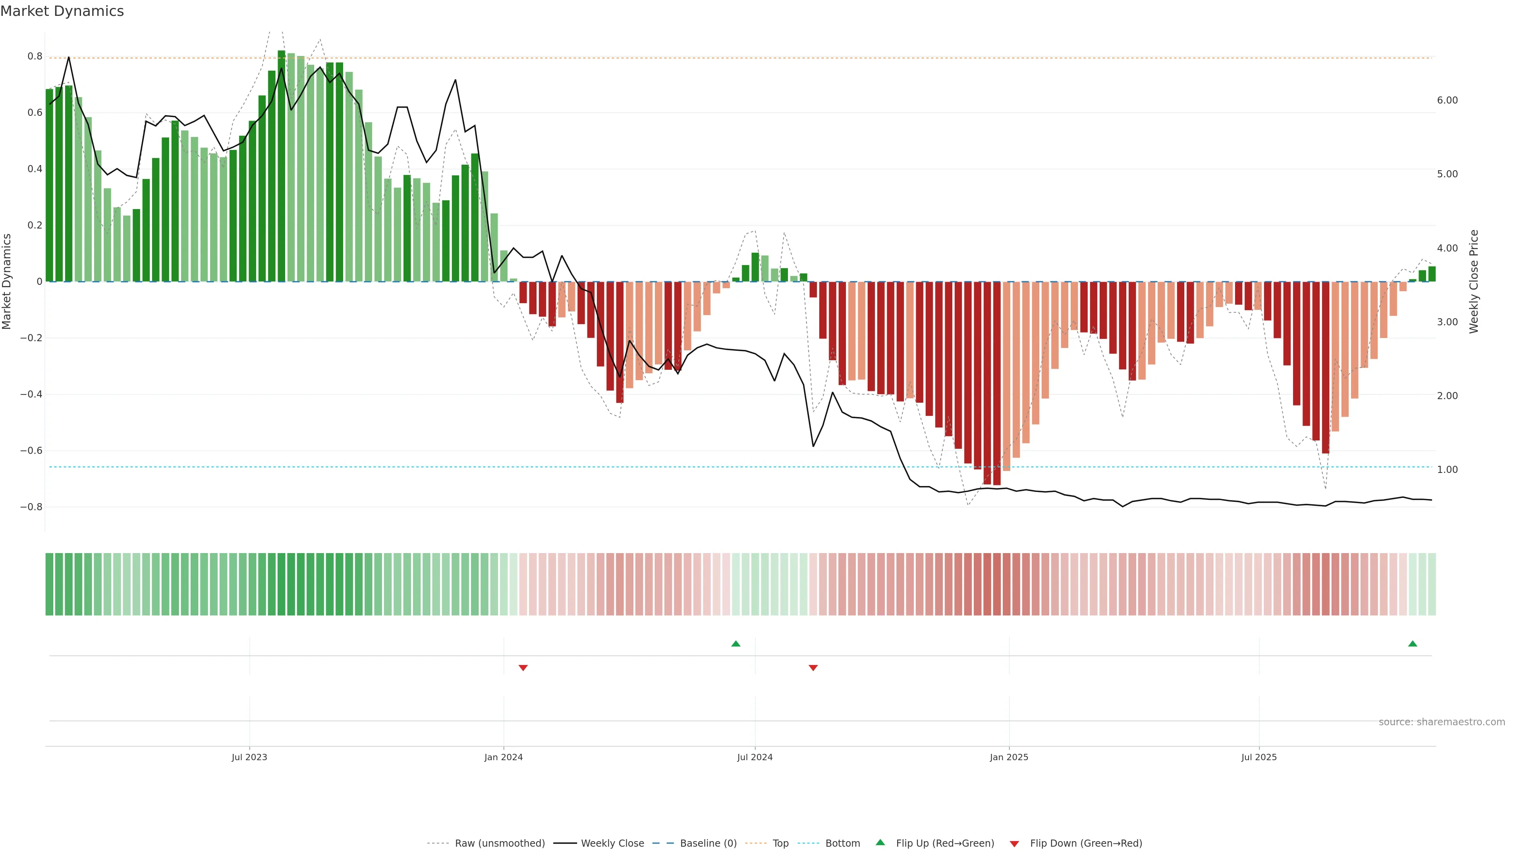Click the Market Dynamics chart title
Screen dimensions: 1525x857
tap(62, 11)
